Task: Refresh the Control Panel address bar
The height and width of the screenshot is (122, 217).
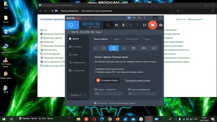Action: [178, 11]
